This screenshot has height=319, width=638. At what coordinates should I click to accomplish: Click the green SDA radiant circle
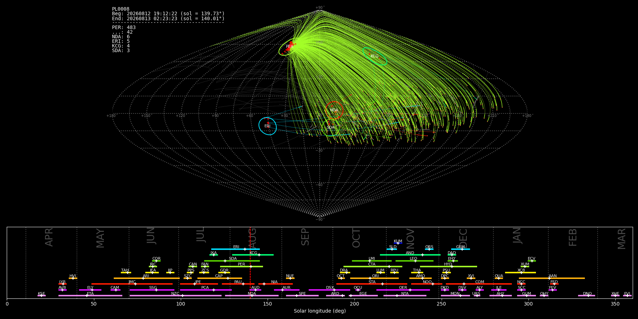click(x=331, y=128)
